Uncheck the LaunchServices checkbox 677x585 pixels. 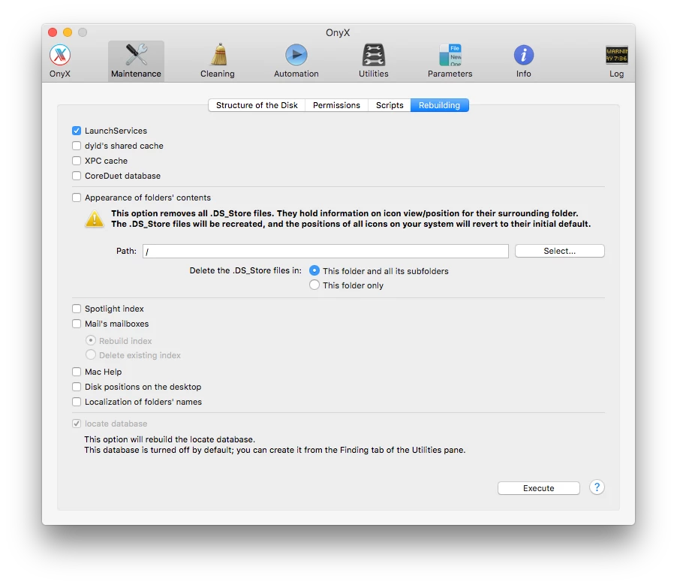[x=77, y=131]
